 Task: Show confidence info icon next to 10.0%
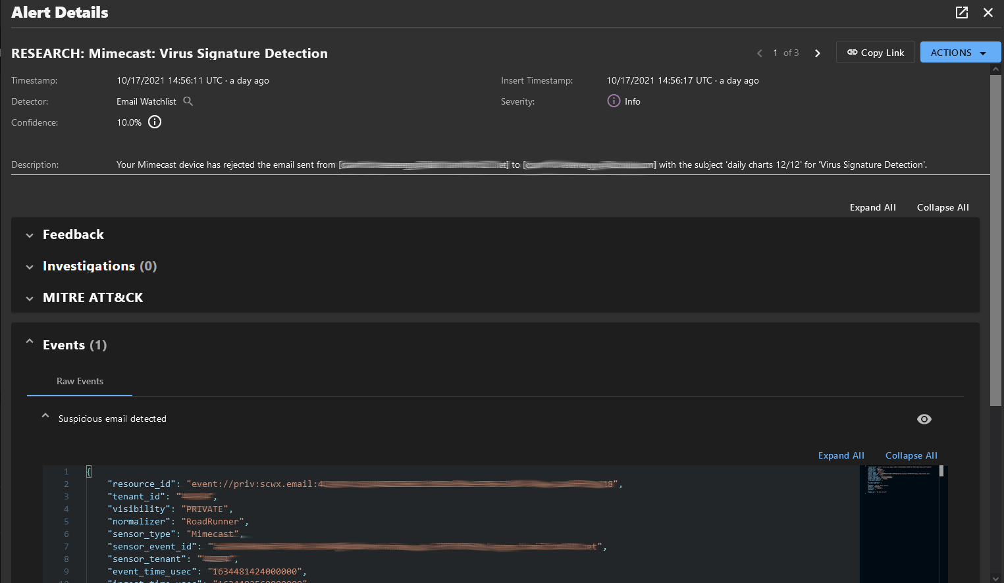(x=155, y=122)
